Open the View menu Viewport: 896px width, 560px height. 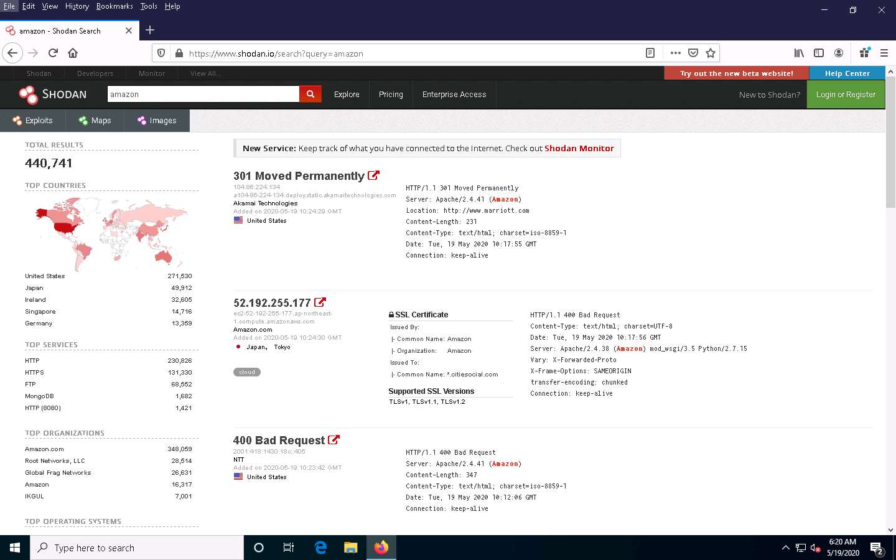coord(50,6)
